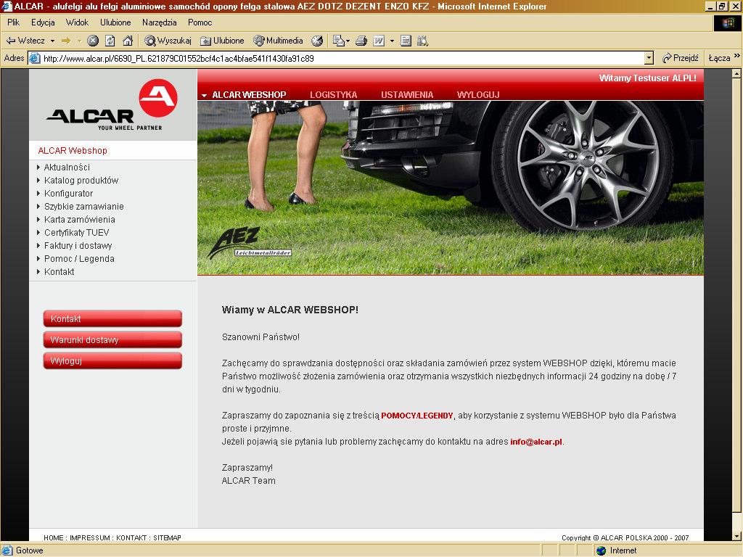Click the page icon in address bar
This screenshot has width=743, height=557.
(x=35, y=58)
